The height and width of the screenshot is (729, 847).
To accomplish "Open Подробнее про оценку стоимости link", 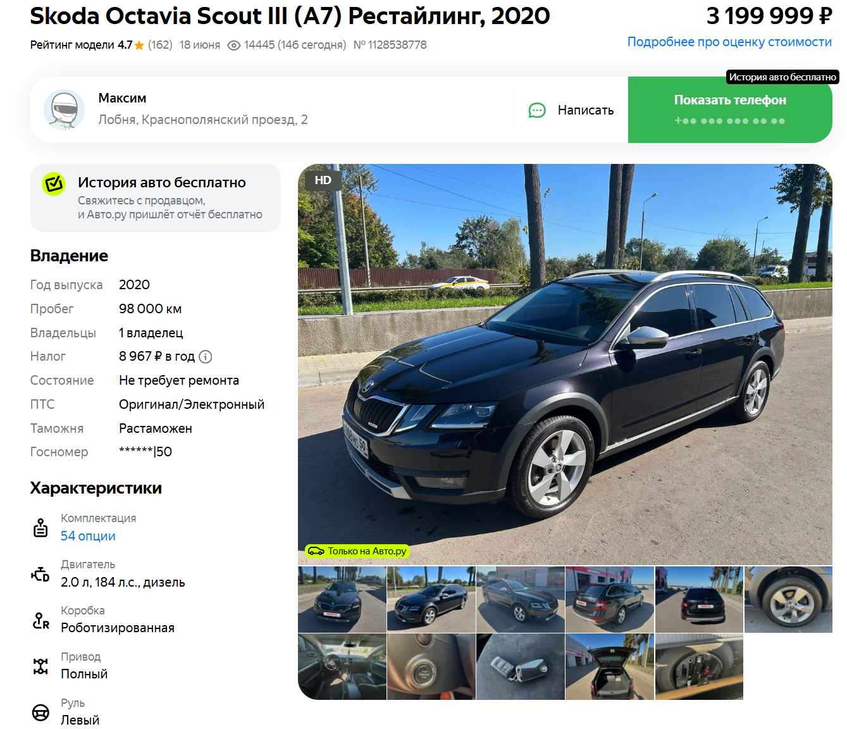I will click(x=729, y=42).
